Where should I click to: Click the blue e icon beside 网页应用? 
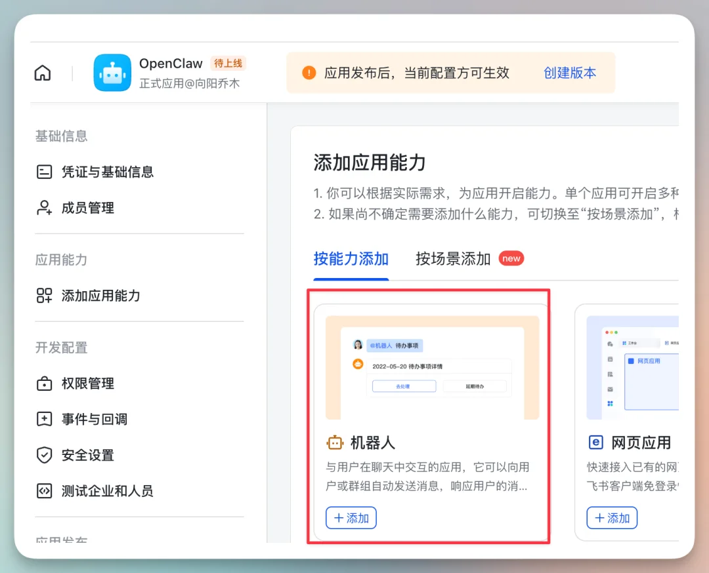click(595, 443)
